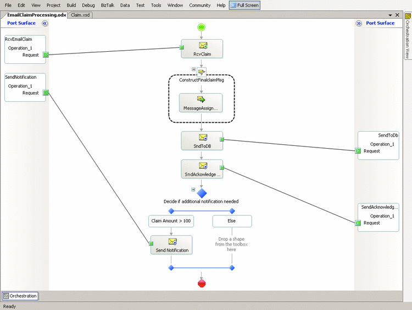
Task: Collapse the left Port Surface
Action: tap(45, 24)
